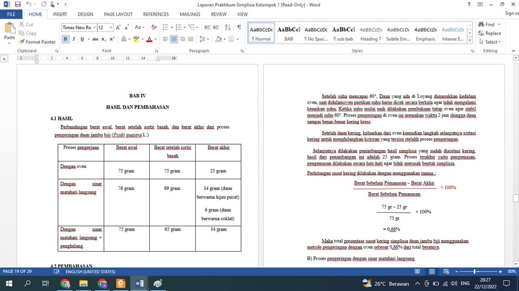Open bullets list dropdown
This screenshot has height=291, width=519.
172,28
